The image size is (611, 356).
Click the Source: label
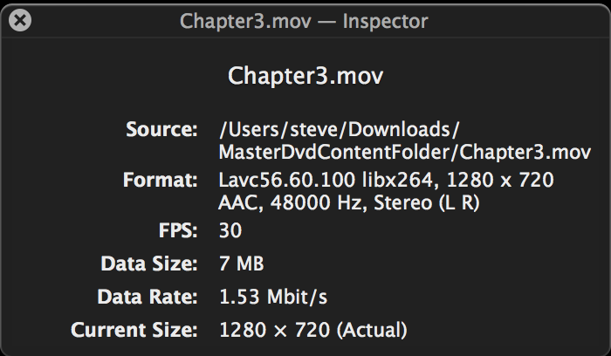pos(161,129)
